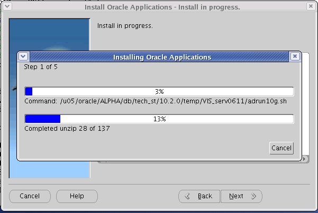
Task: Close the Installing Oracle Applications dialog
Action: point(295,56)
